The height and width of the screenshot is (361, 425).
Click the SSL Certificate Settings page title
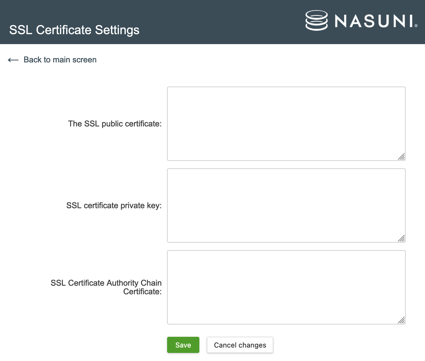[x=74, y=30]
